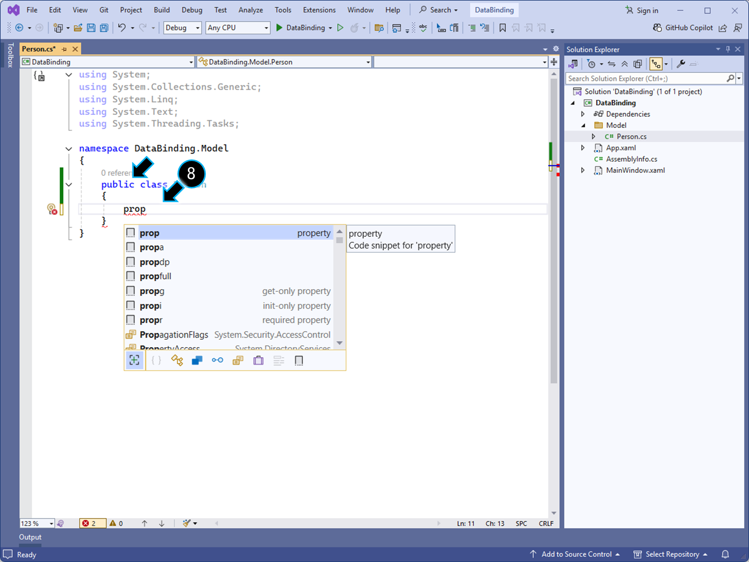Open the Extensions menu

coord(319,10)
